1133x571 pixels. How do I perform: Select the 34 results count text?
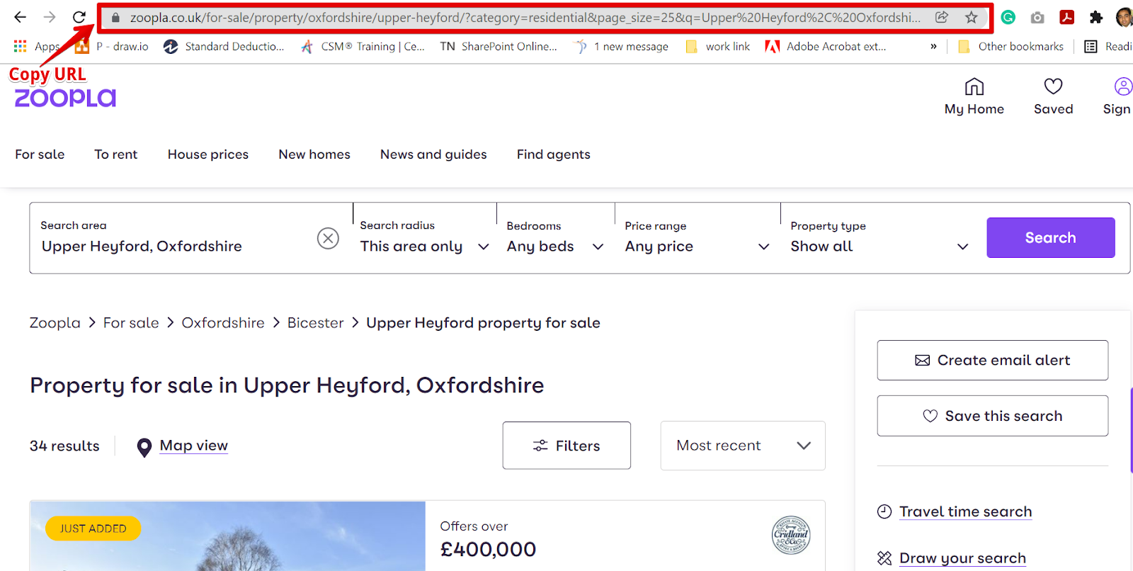pyautogui.click(x=64, y=446)
